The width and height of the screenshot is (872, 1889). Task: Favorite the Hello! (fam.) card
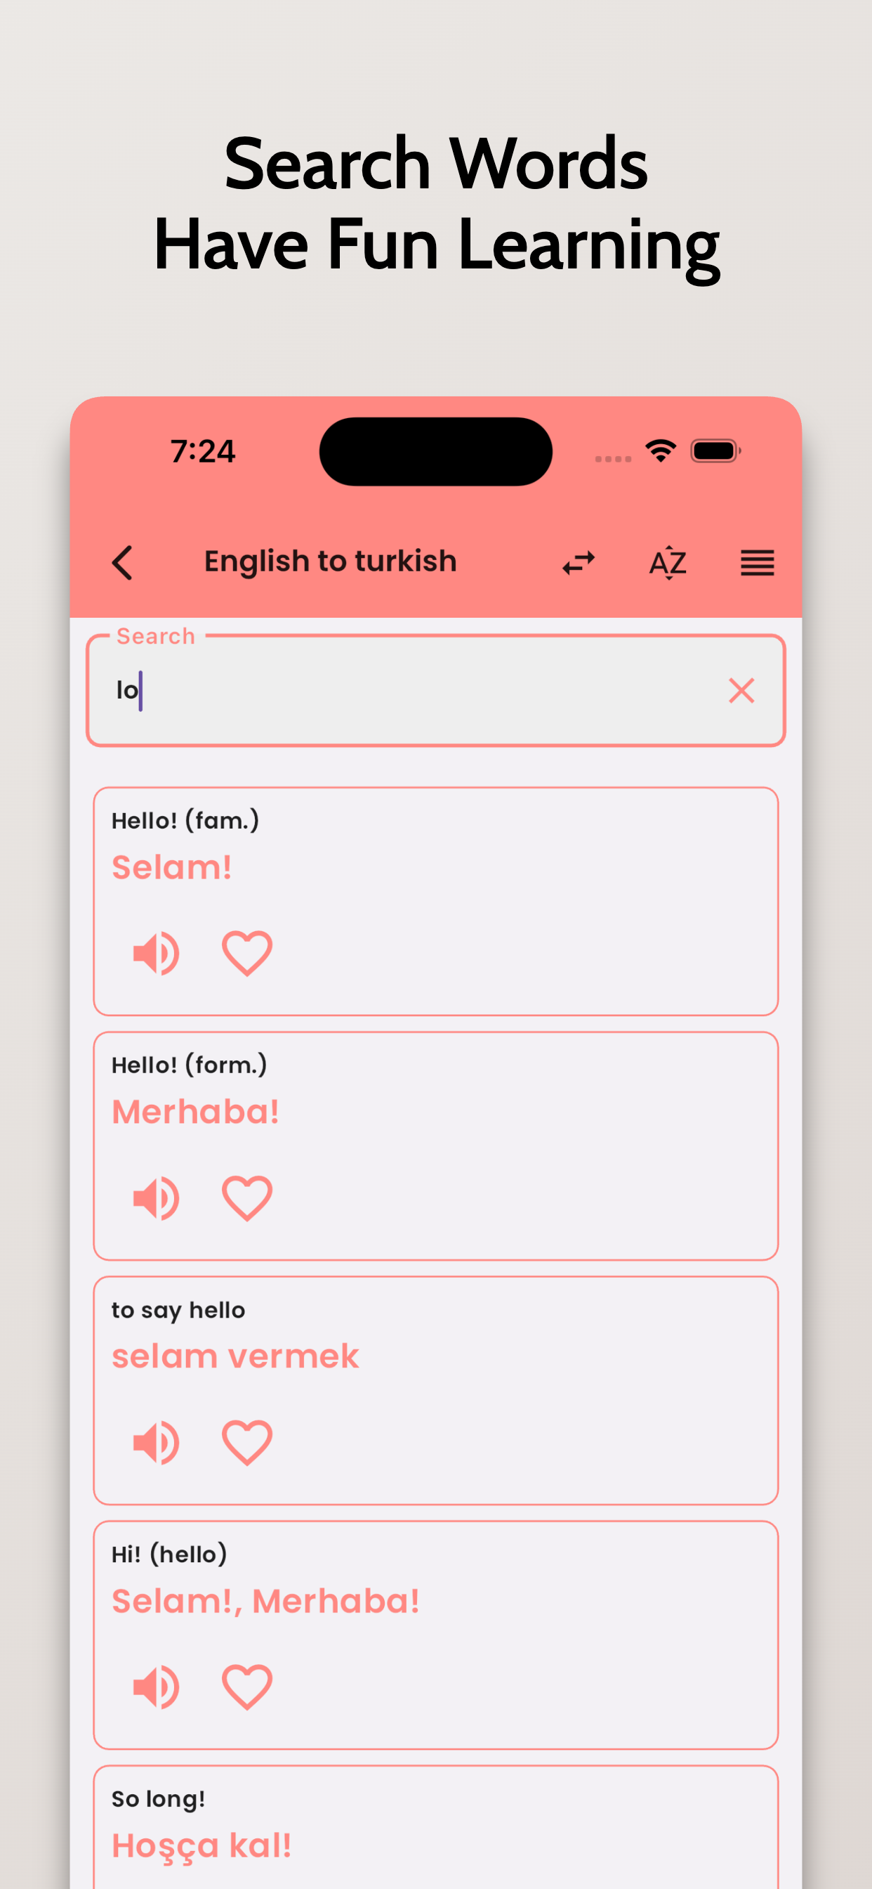[x=247, y=952]
